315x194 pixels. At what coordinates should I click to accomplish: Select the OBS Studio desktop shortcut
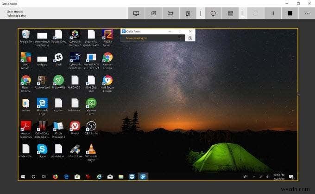point(91,128)
